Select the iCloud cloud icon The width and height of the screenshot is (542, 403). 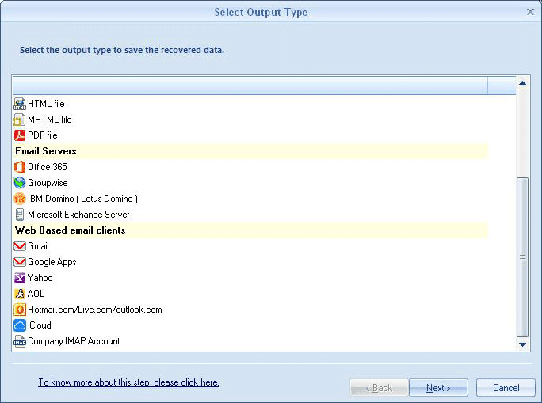pyautogui.click(x=20, y=325)
